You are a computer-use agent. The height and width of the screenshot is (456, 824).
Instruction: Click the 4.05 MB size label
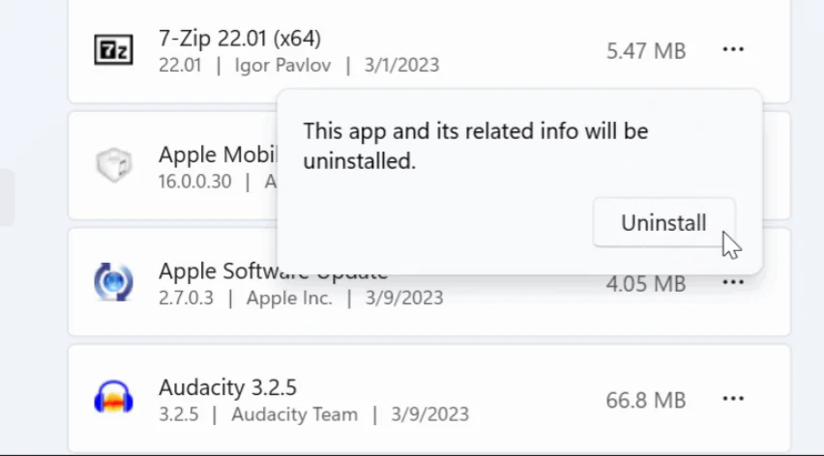[x=645, y=284]
